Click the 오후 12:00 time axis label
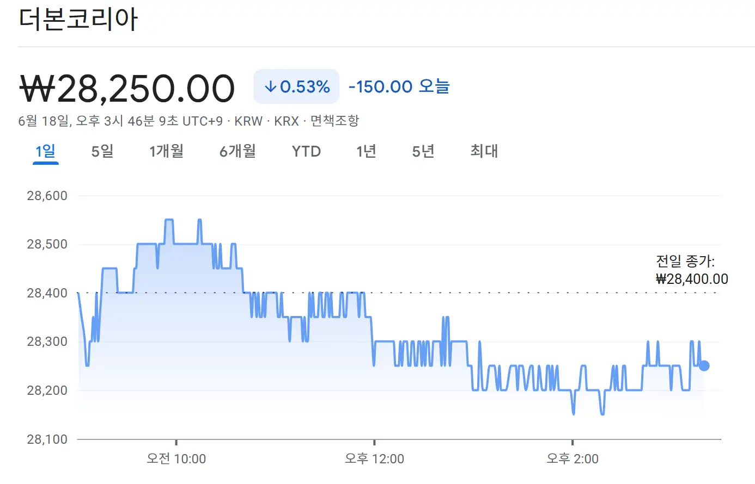This screenshot has height=484, width=755. [x=374, y=459]
